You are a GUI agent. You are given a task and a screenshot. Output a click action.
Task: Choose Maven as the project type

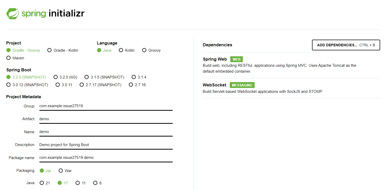click(15, 58)
